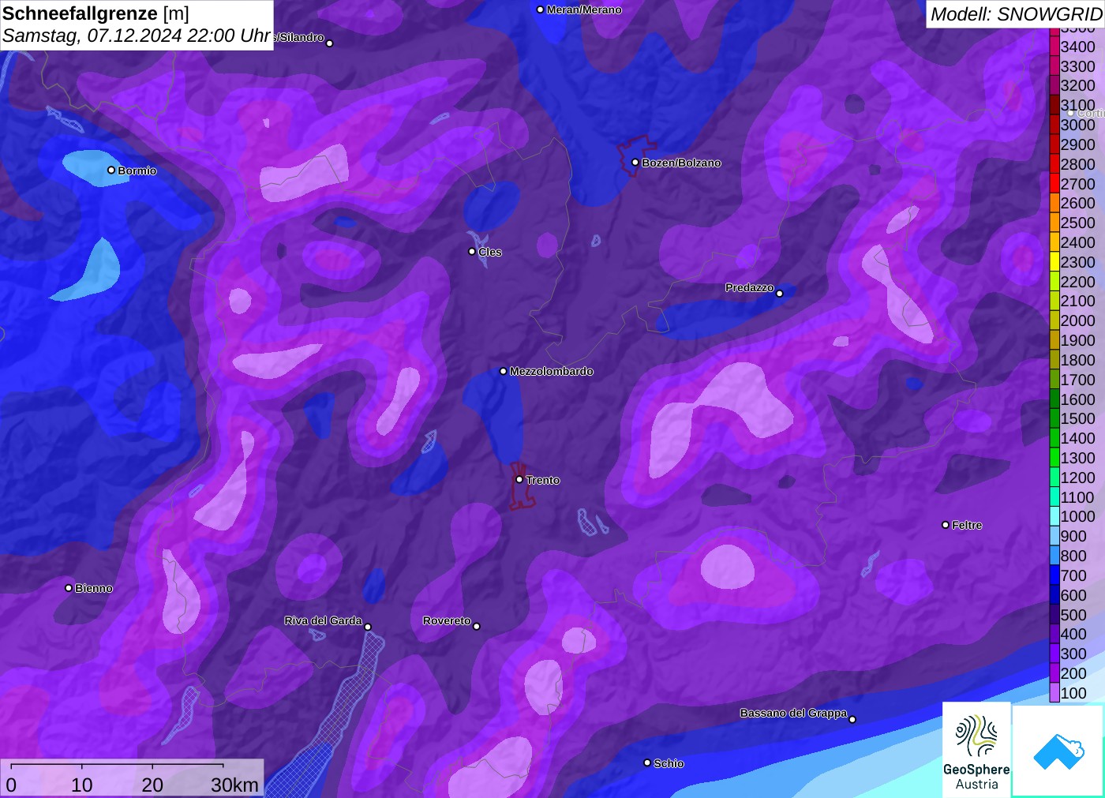Select the Bormio city marker
Image resolution: width=1105 pixels, height=798 pixels.
coord(111,170)
